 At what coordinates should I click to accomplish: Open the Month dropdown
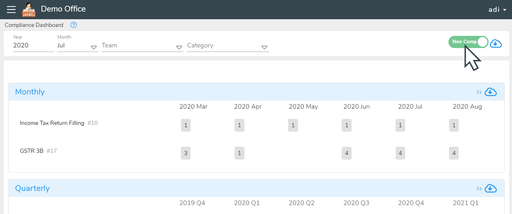[77, 46]
